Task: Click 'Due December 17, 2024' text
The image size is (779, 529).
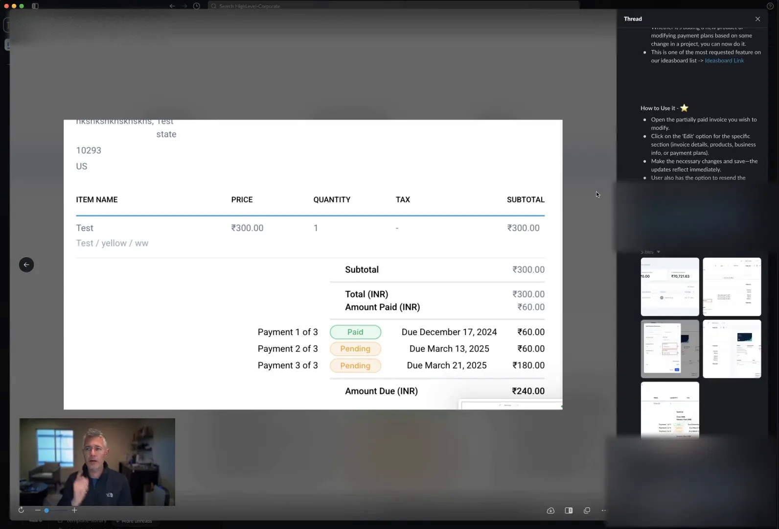Action: click(449, 332)
